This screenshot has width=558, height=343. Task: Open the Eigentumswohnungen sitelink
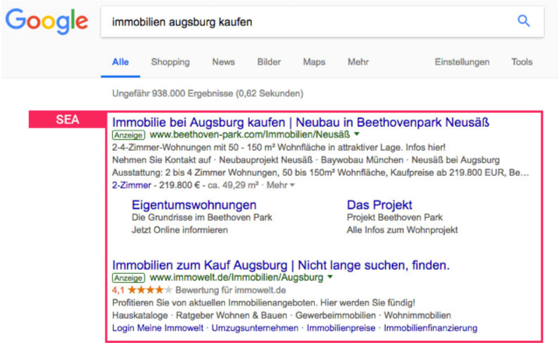(x=194, y=205)
